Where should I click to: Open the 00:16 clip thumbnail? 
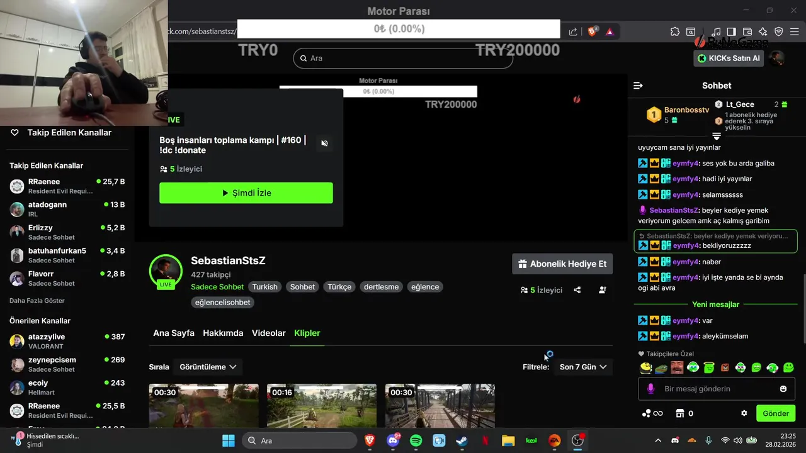[x=322, y=406]
